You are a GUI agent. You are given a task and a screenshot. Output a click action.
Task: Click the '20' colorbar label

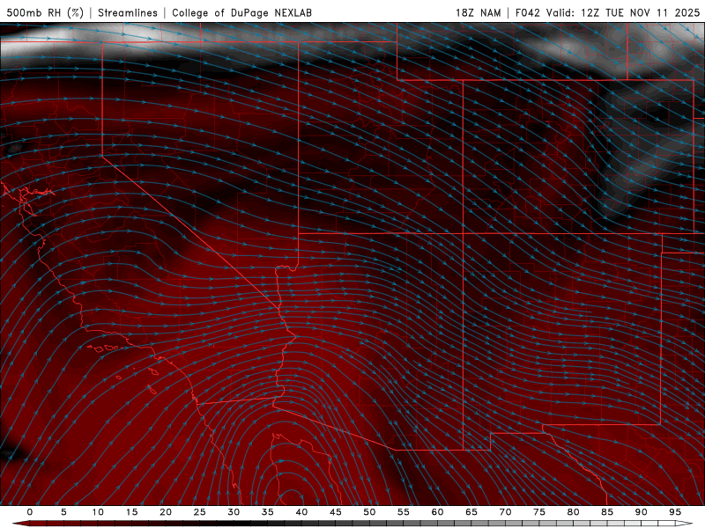(166, 512)
